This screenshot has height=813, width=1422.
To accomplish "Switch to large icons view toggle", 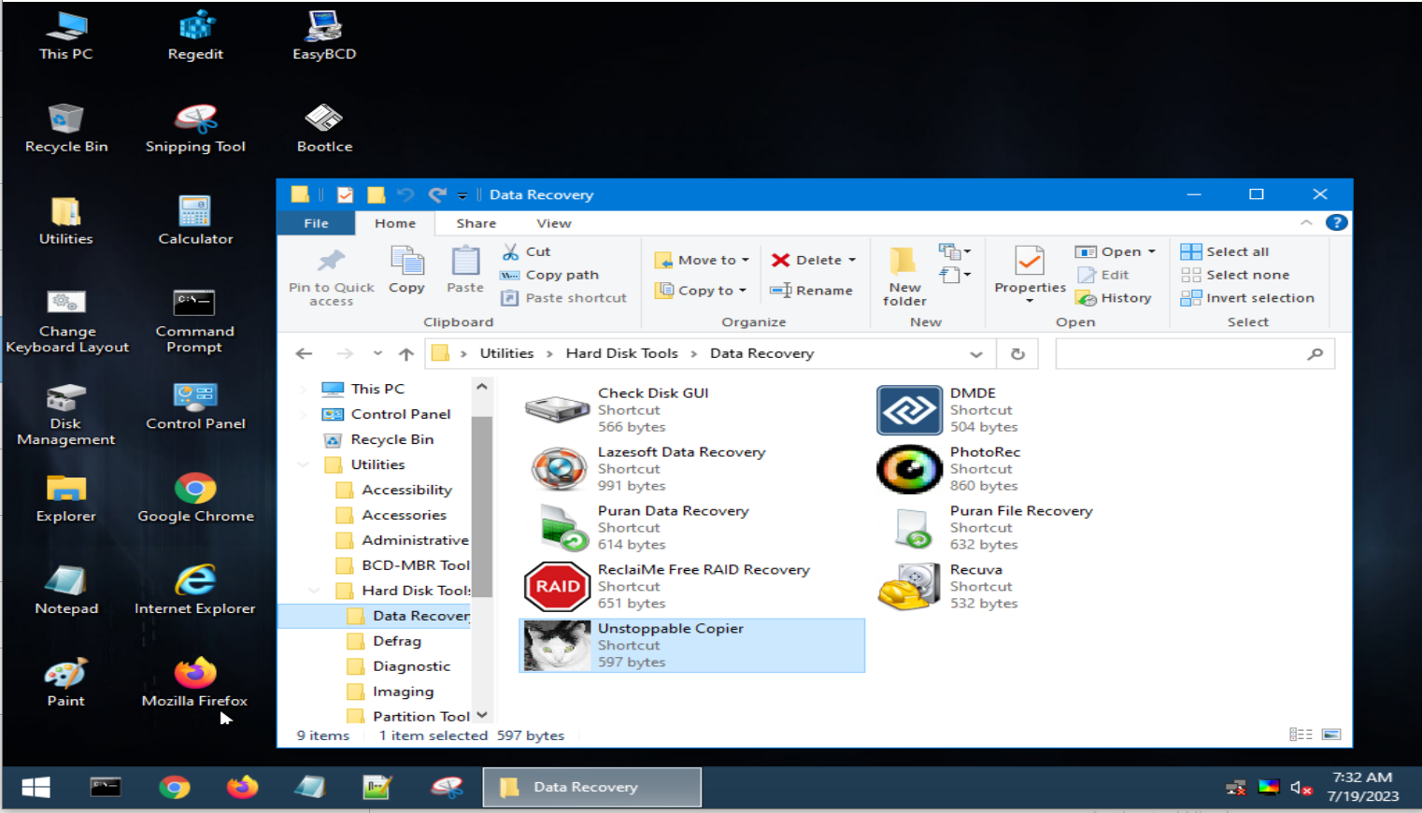I will [x=1331, y=735].
